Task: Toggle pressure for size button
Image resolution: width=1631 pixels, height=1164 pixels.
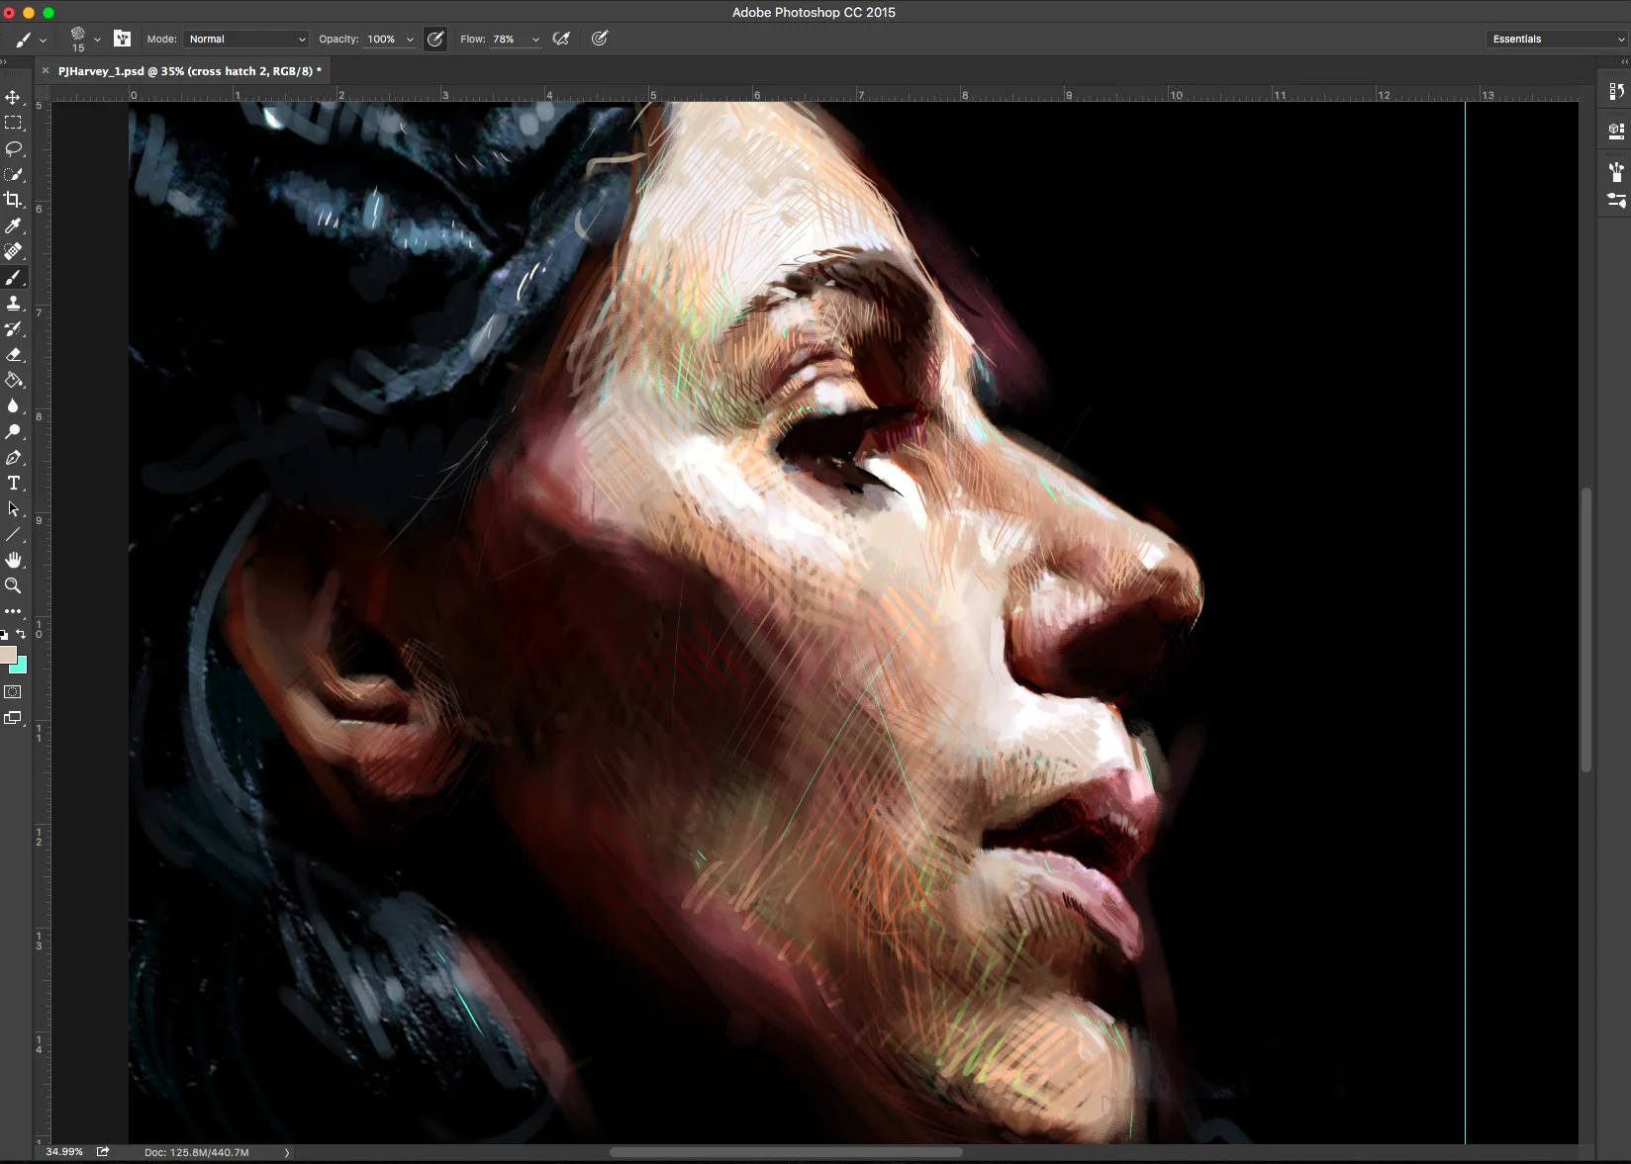Action: (x=600, y=39)
